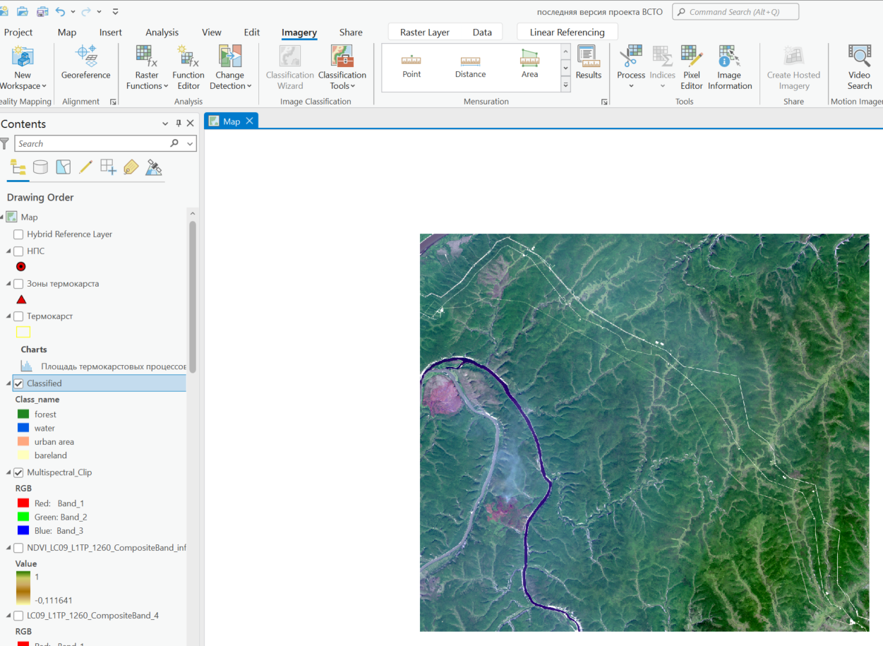Switch to the Analysis ribbon tab
The height and width of the screenshot is (646, 883).
coord(162,32)
